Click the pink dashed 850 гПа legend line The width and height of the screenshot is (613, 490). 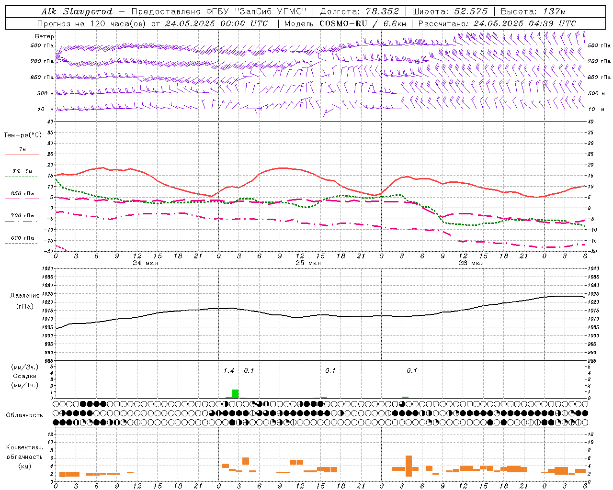tap(22, 199)
